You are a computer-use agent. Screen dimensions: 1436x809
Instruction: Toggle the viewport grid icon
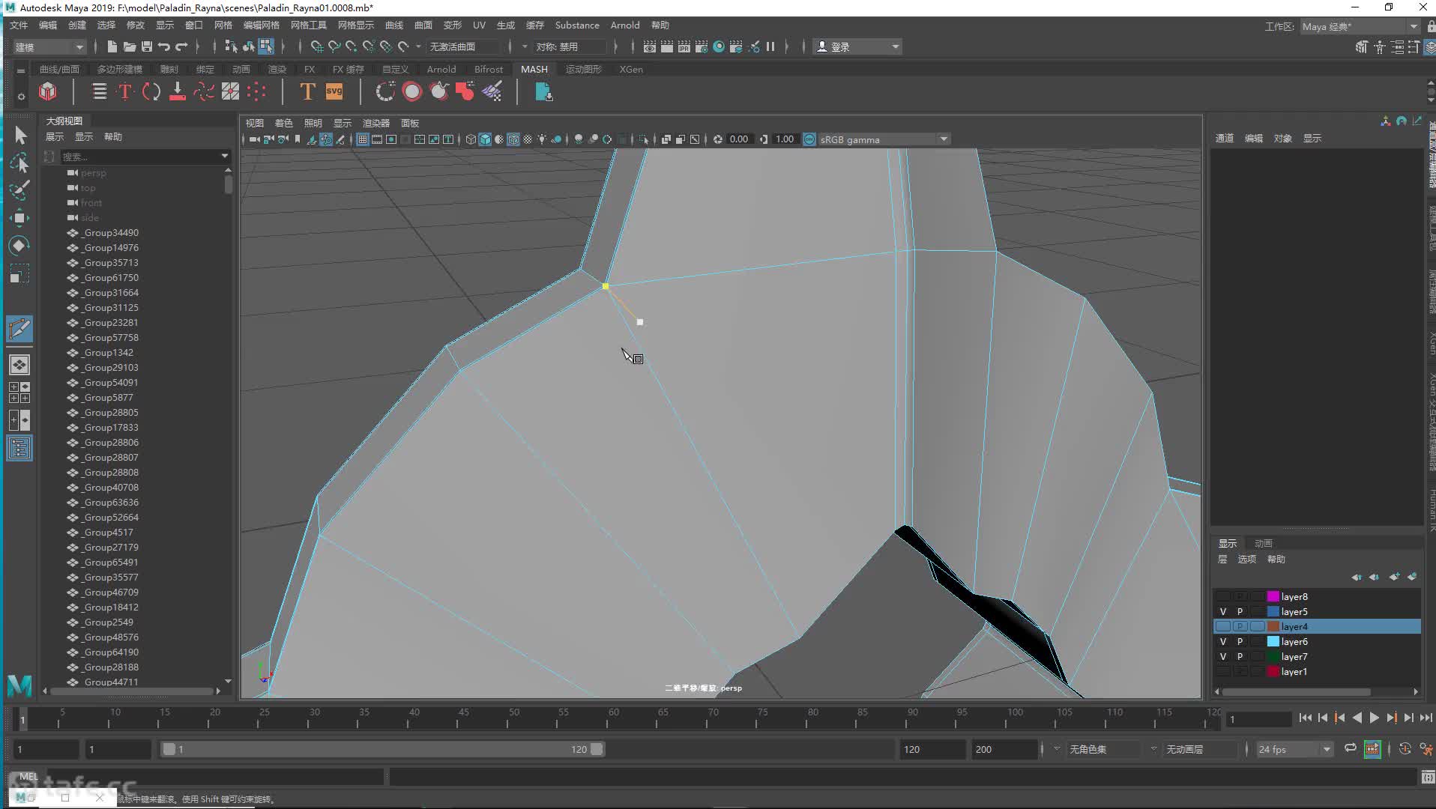pos(362,139)
